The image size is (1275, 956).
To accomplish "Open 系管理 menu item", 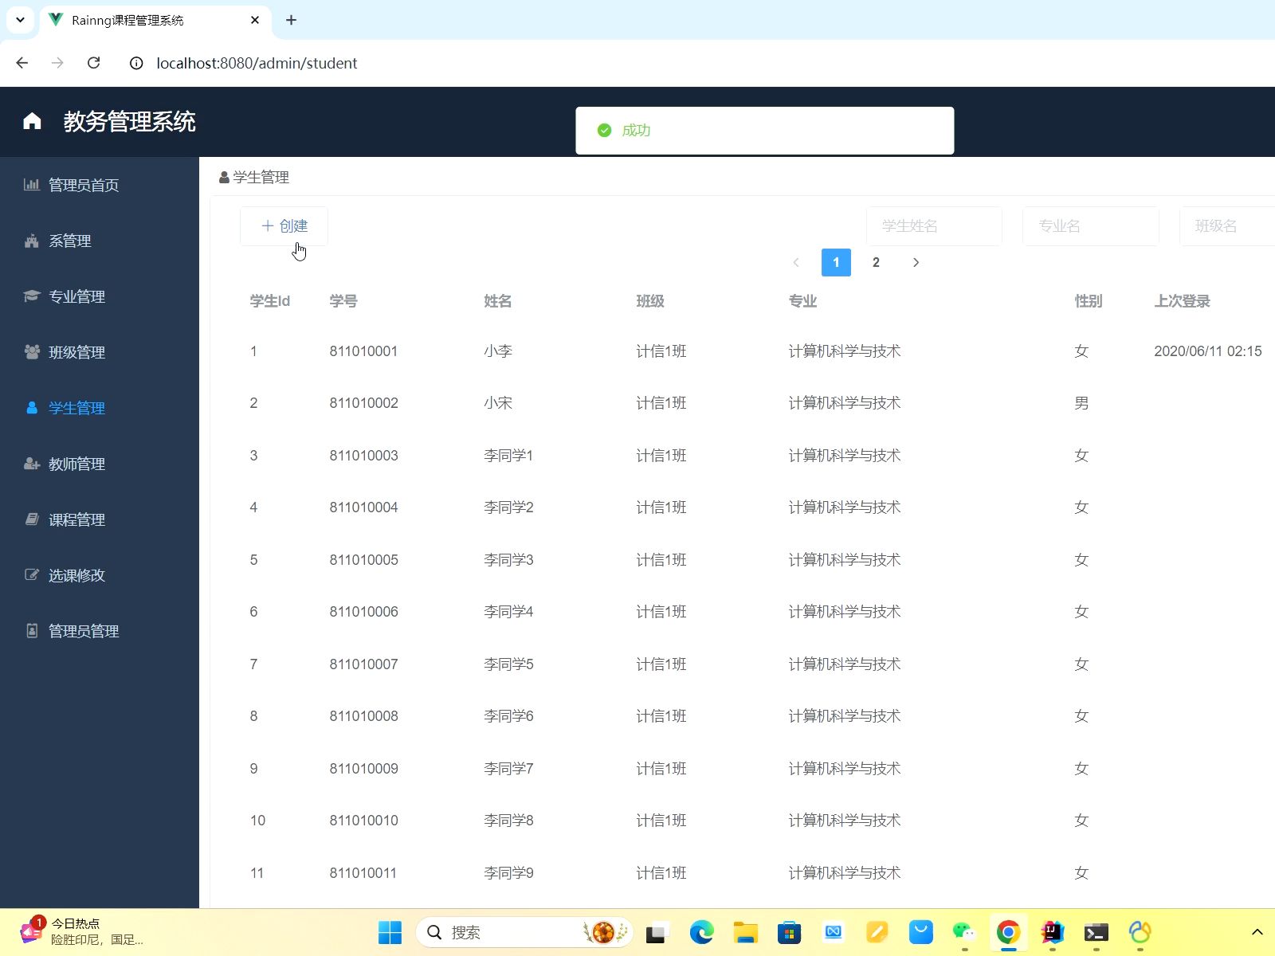I will (x=100, y=241).
